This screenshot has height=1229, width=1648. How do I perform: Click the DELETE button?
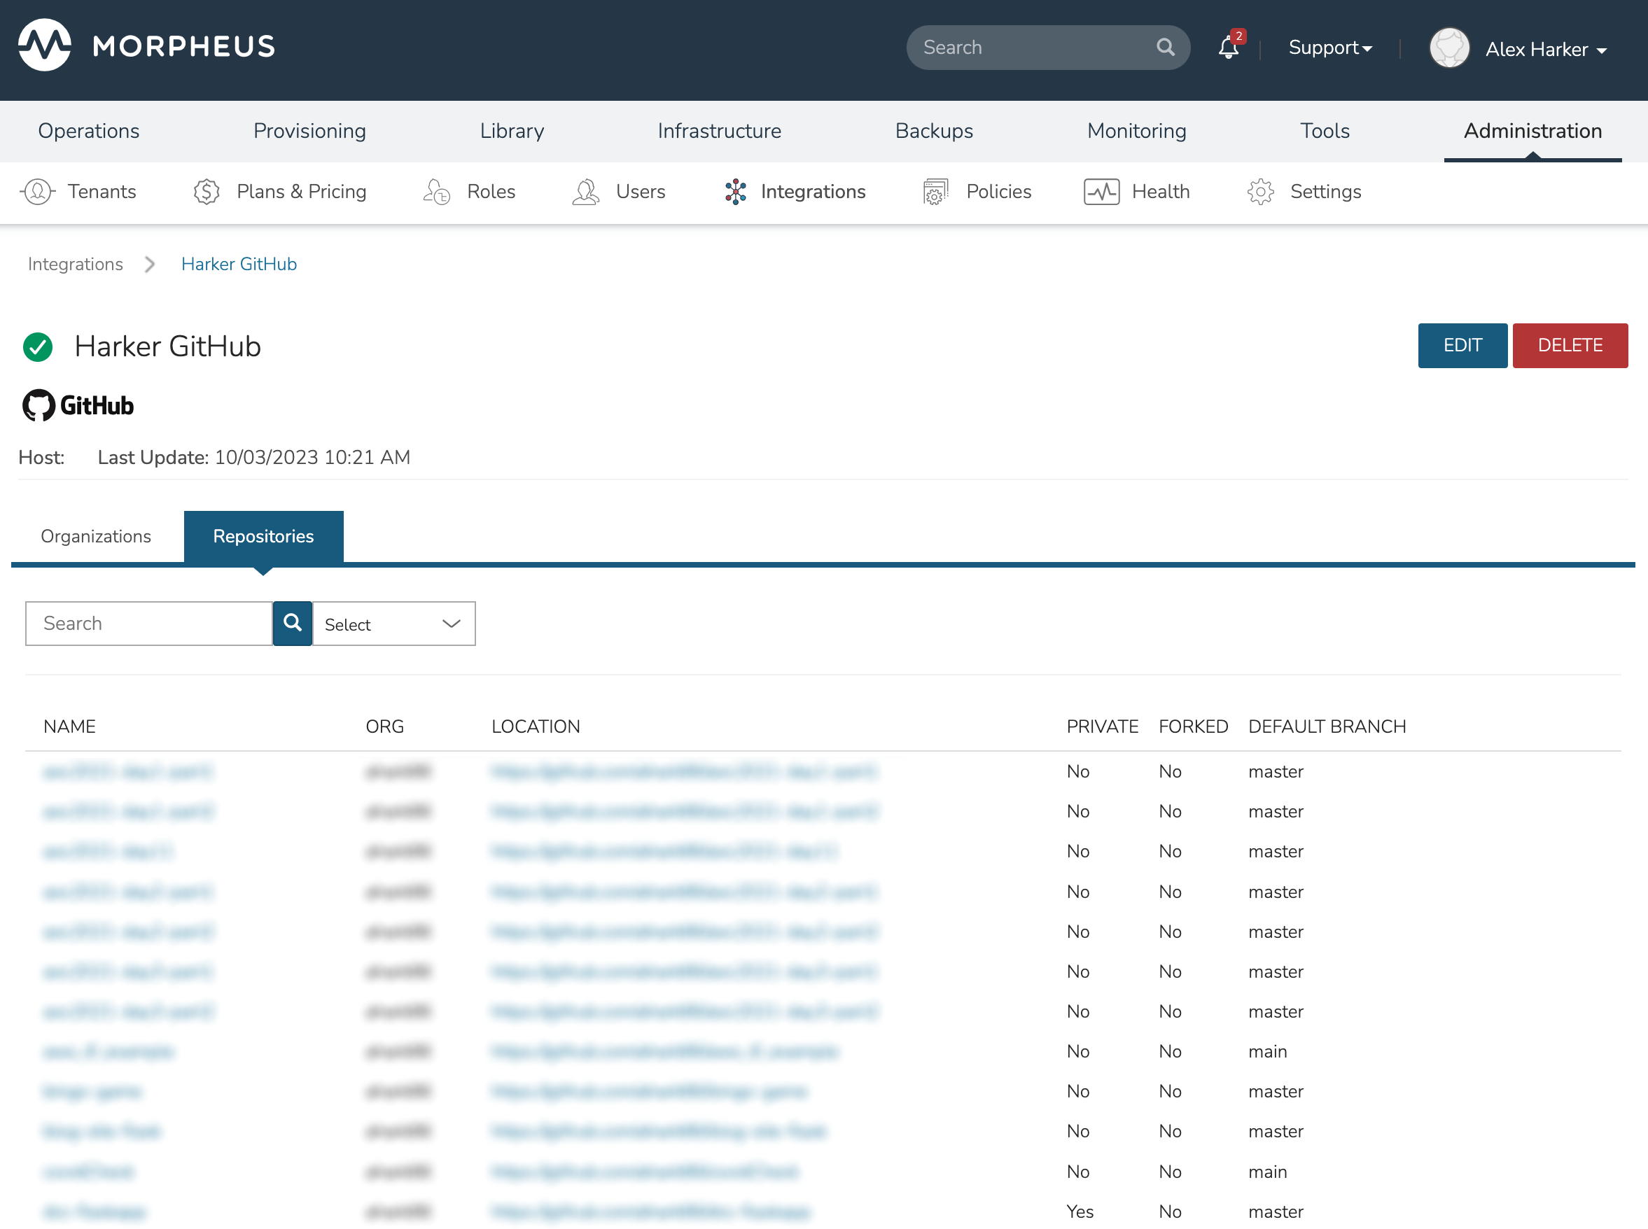pyautogui.click(x=1570, y=345)
